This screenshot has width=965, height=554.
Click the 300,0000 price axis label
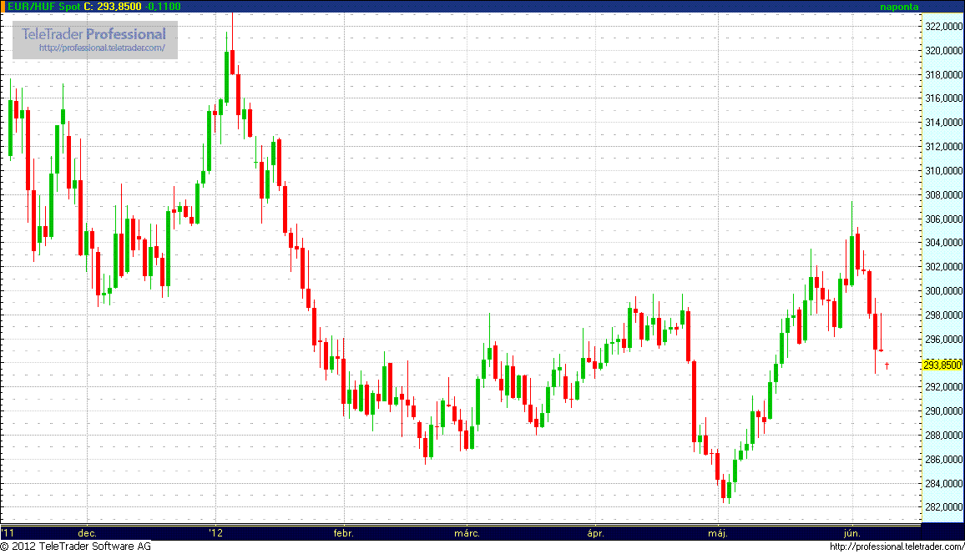943,291
